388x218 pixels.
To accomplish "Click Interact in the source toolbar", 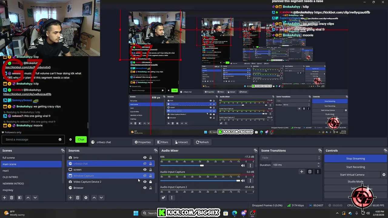I will tap(181, 142).
